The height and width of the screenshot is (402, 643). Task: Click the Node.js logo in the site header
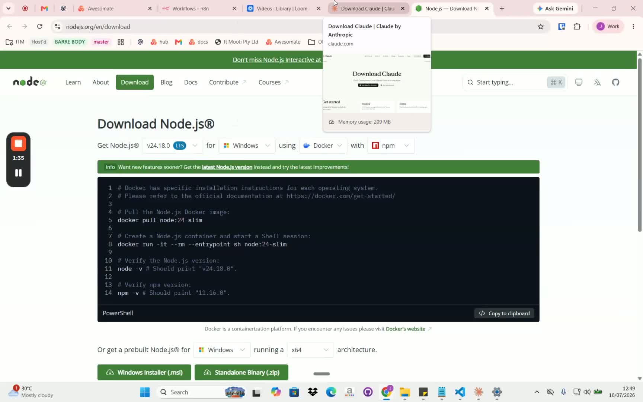click(x=30, y=82)
